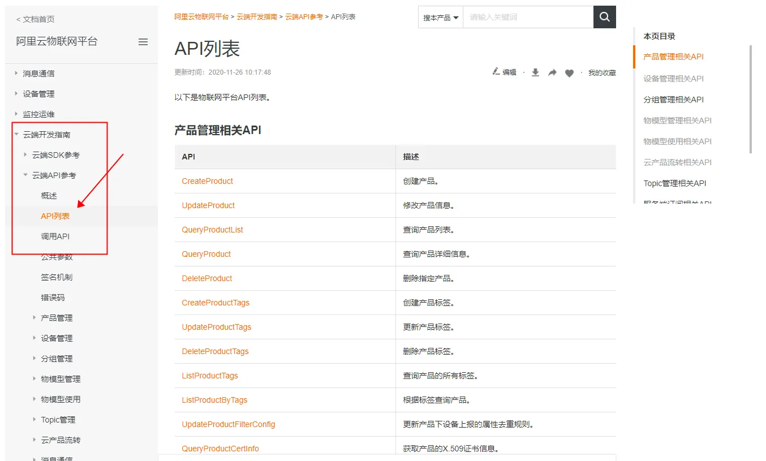Expand the 产品管理 subtree
The width and height of the screenshot is (766, 461).
(35, 317)
